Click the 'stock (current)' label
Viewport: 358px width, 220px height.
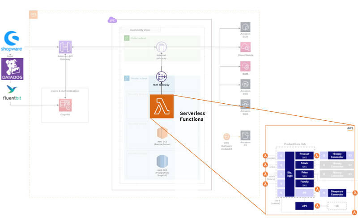click(x=276, y=202)
